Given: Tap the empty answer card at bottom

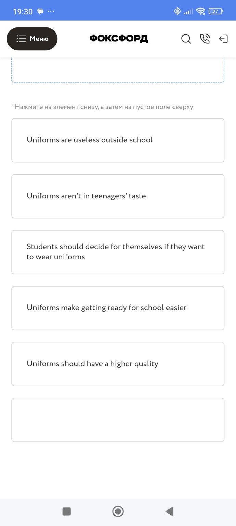Looking at the screenshot, I should click(118, 420).
